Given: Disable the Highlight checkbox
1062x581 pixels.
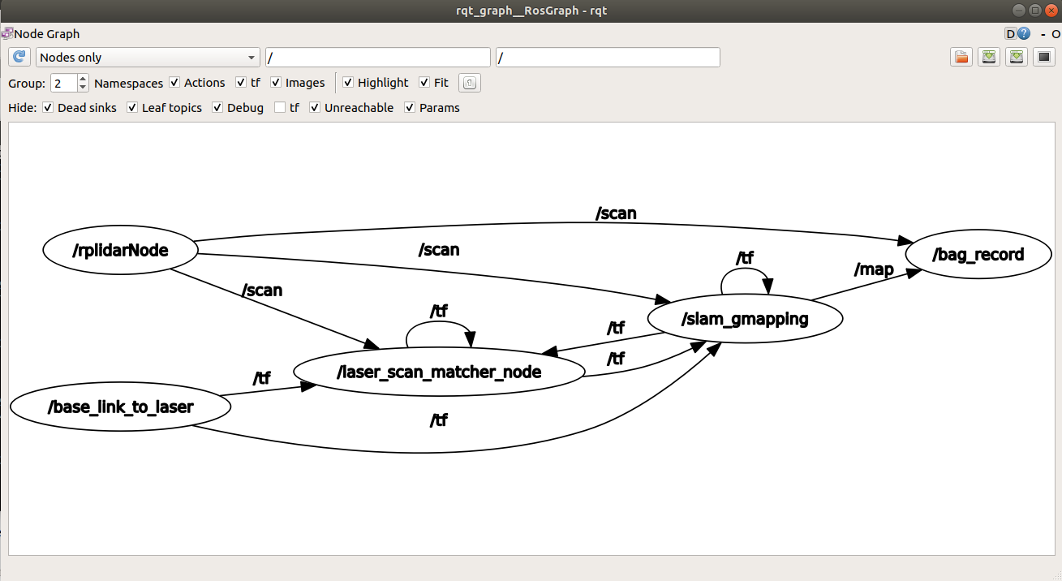Looking at the screenshot, I should coord(348,83).
